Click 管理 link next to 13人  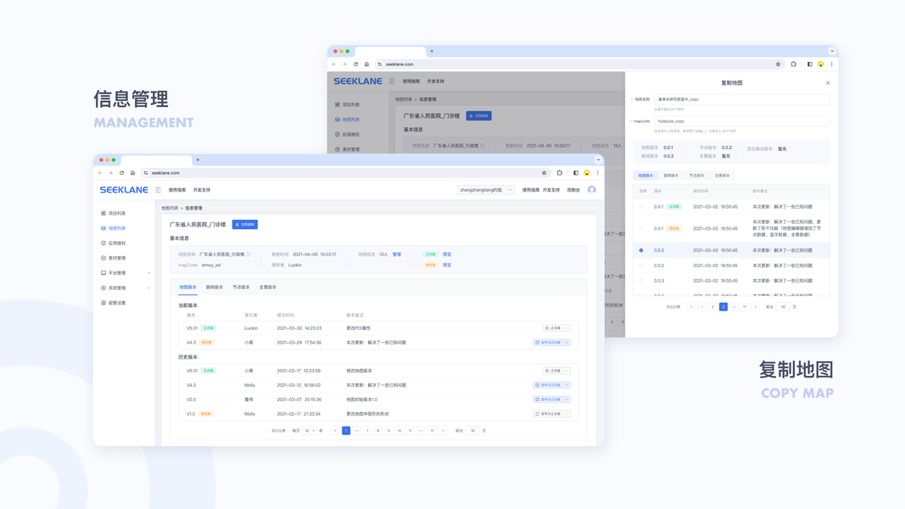396,254
